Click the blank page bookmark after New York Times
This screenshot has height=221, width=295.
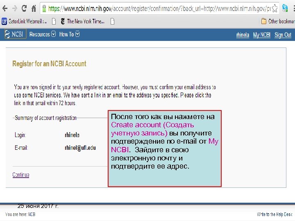click(x=112, y=21)
